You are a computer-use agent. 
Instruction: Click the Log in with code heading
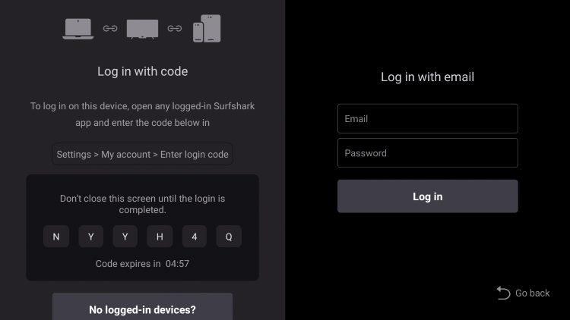coord(143,71)
